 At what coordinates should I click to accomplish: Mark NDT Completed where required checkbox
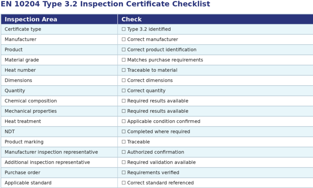coord(123,132)
